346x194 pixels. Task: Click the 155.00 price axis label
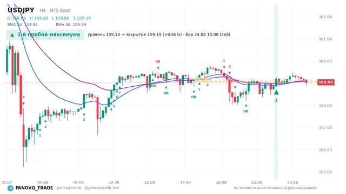325,172
